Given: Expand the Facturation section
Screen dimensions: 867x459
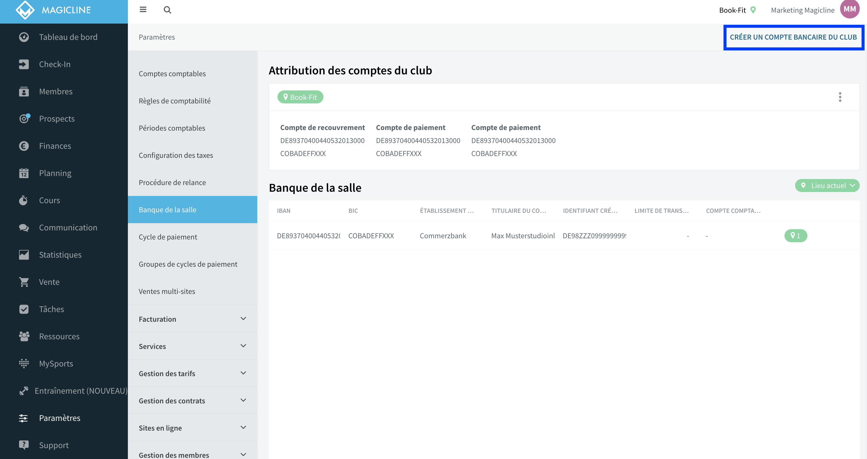Looking at the screenshot, I should 193,319.
